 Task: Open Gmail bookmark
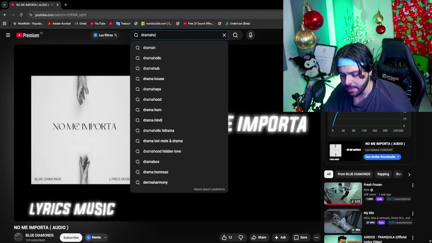pos(80,24)
